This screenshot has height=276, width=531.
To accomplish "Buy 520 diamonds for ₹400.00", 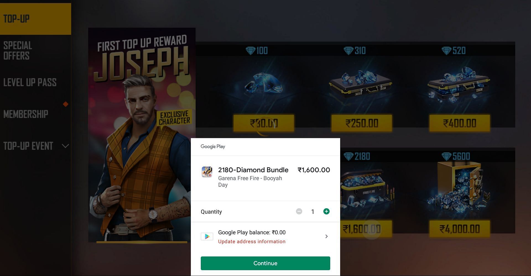I will point(459,123).
